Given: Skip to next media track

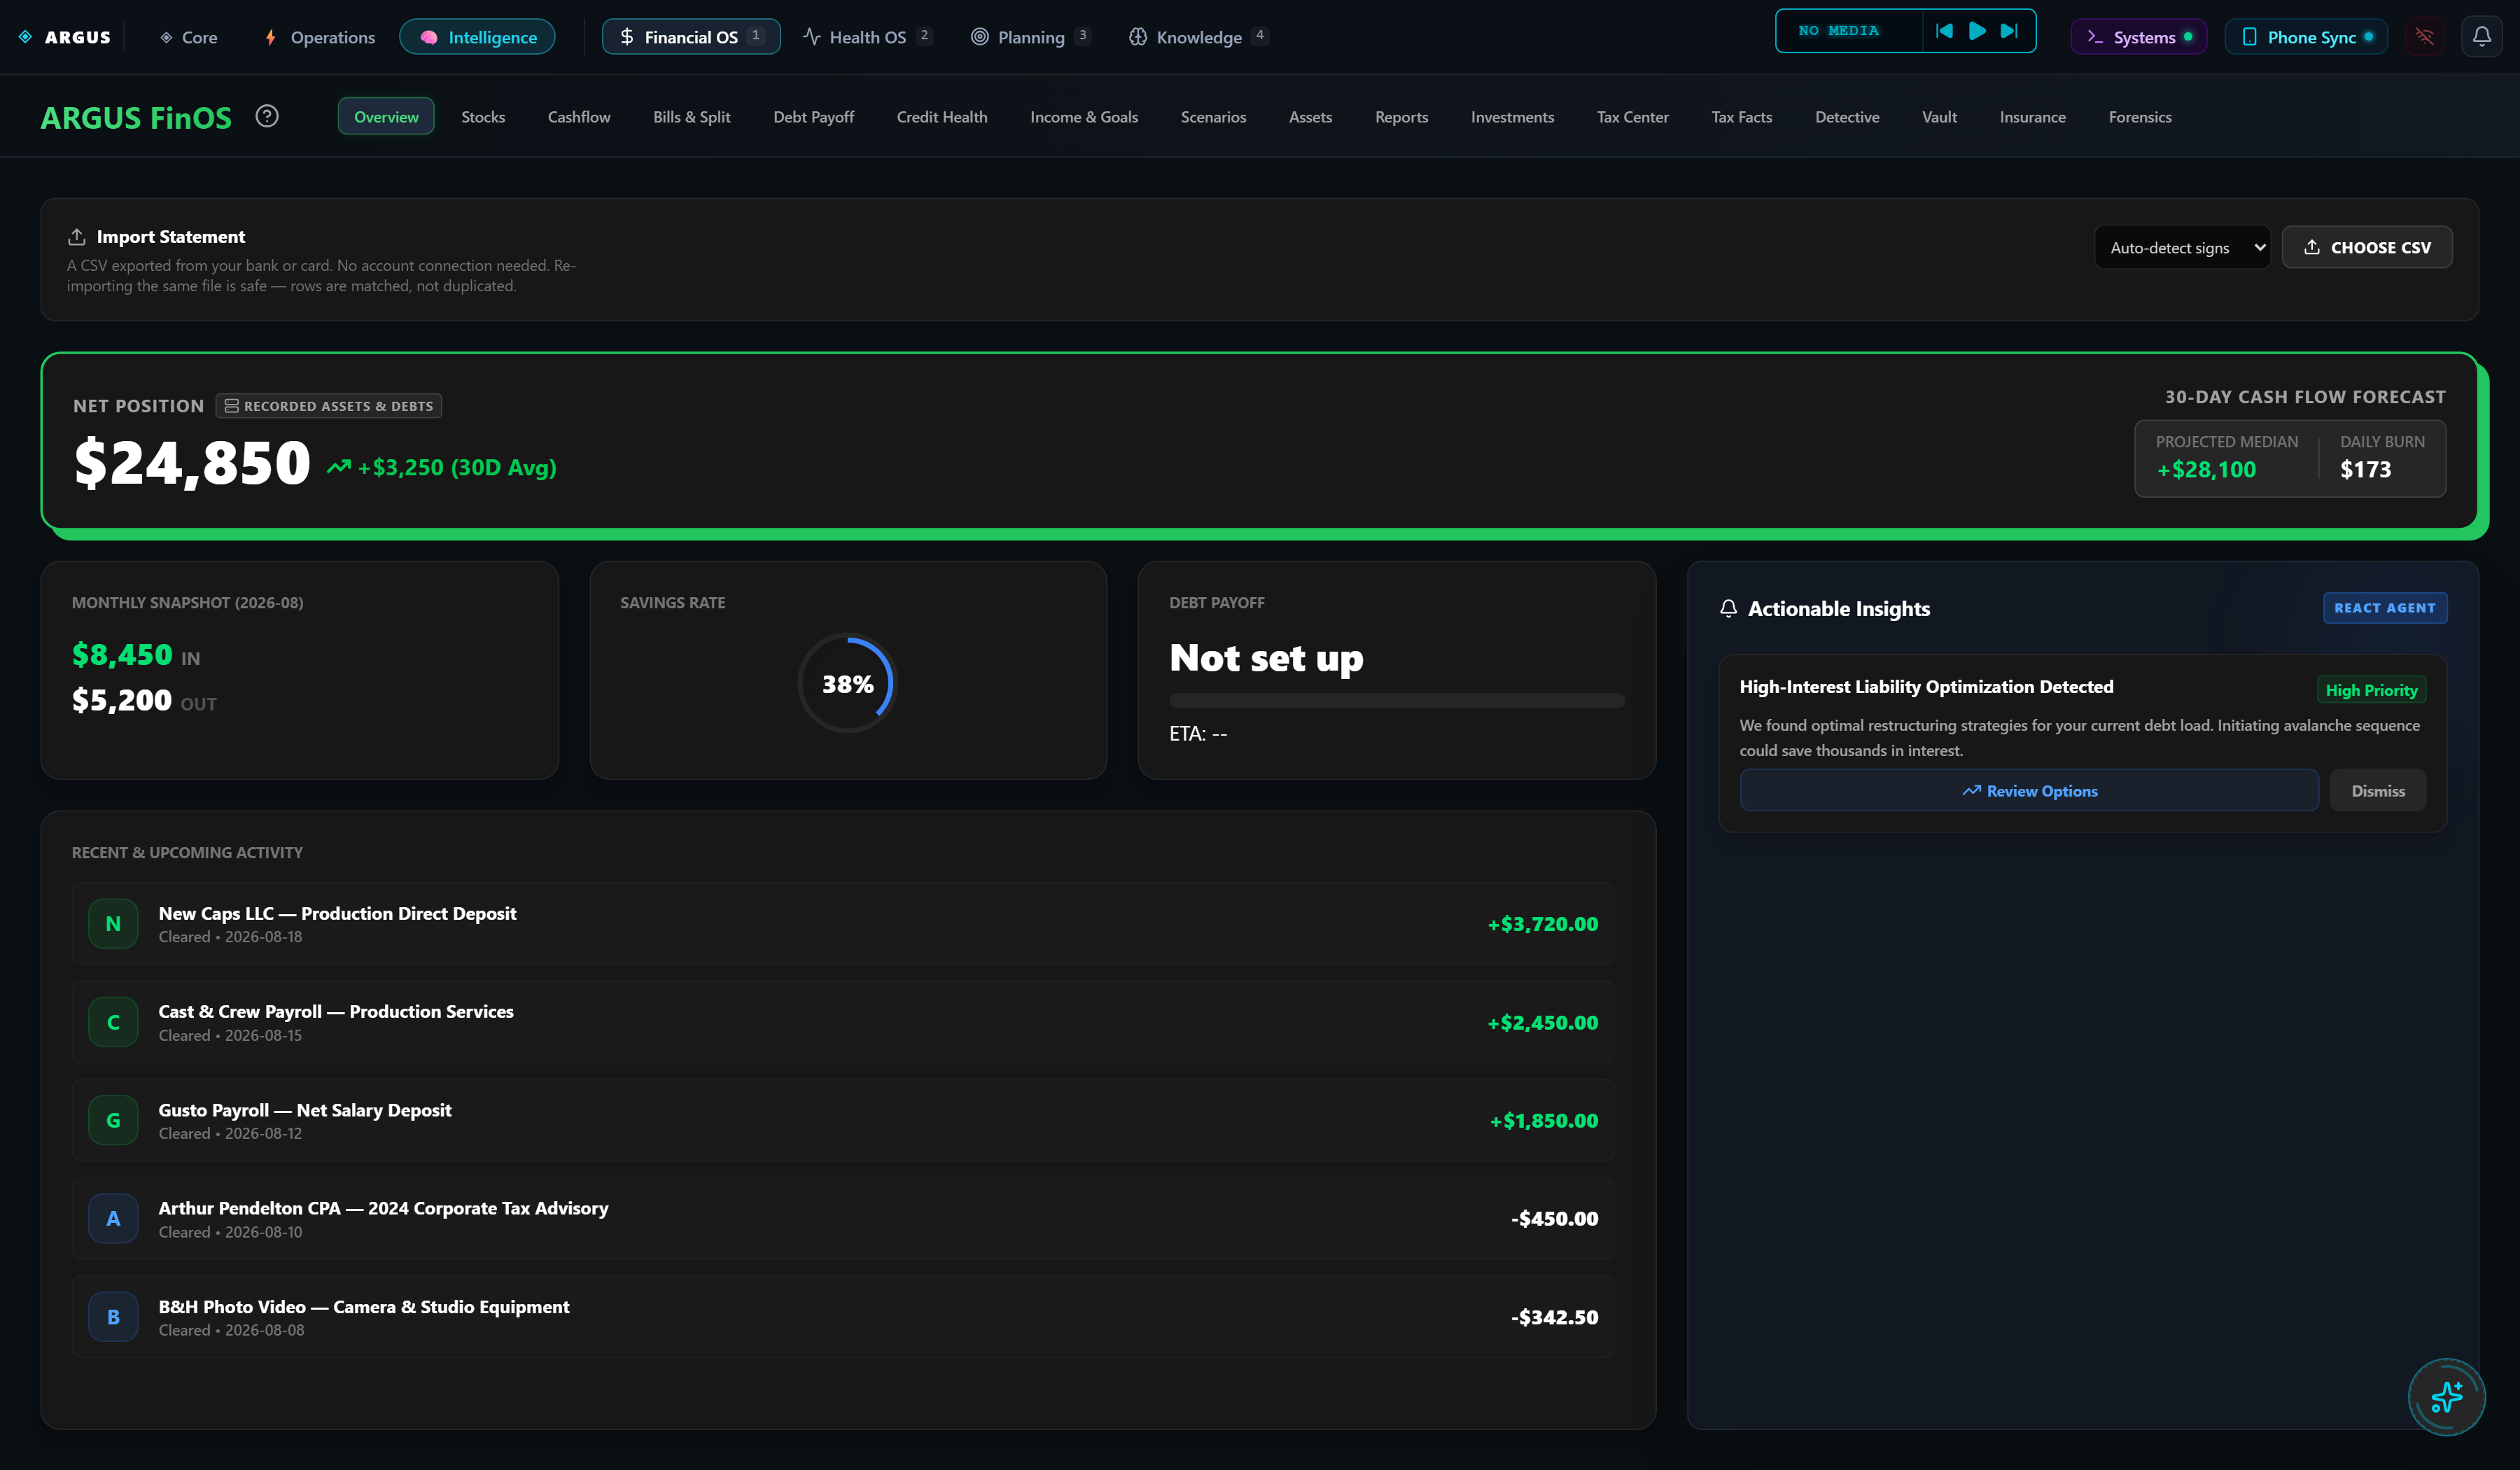Looking at the screenshot, I should (2009, 31).
